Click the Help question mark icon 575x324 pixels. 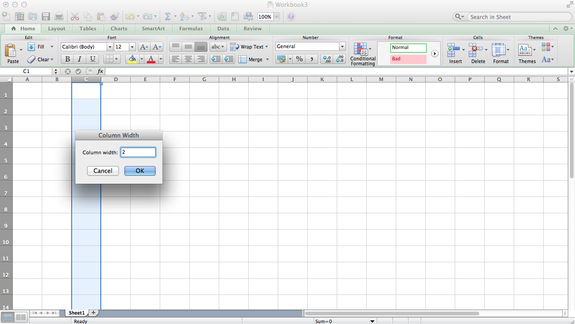click(291, 17)
